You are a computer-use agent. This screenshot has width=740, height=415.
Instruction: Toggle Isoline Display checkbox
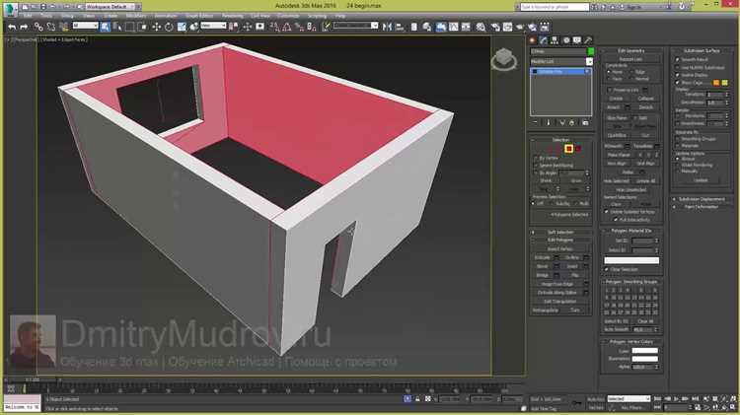(678, 75)
